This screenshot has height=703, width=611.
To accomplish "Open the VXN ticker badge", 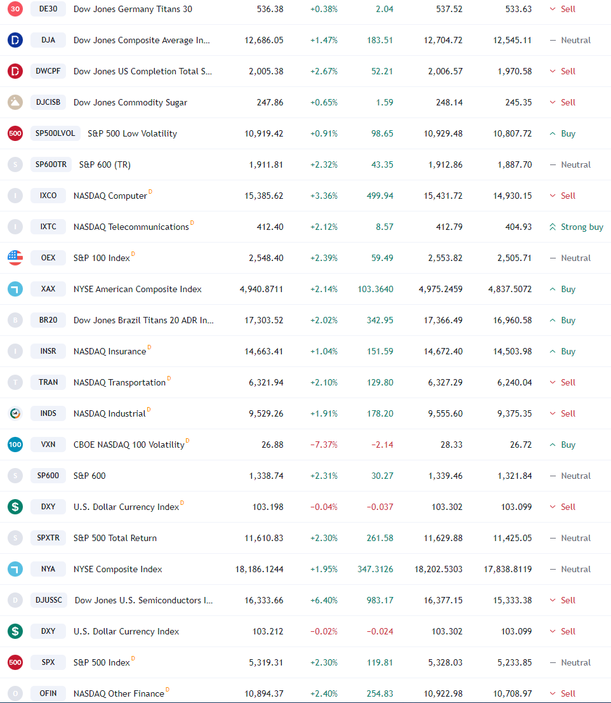I will [48, 445].
